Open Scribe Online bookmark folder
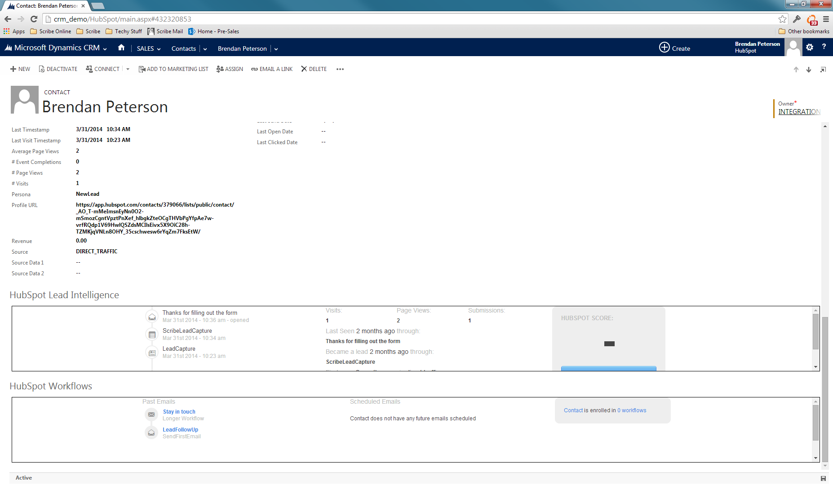The image size is (833, 485). pos(50,31)
